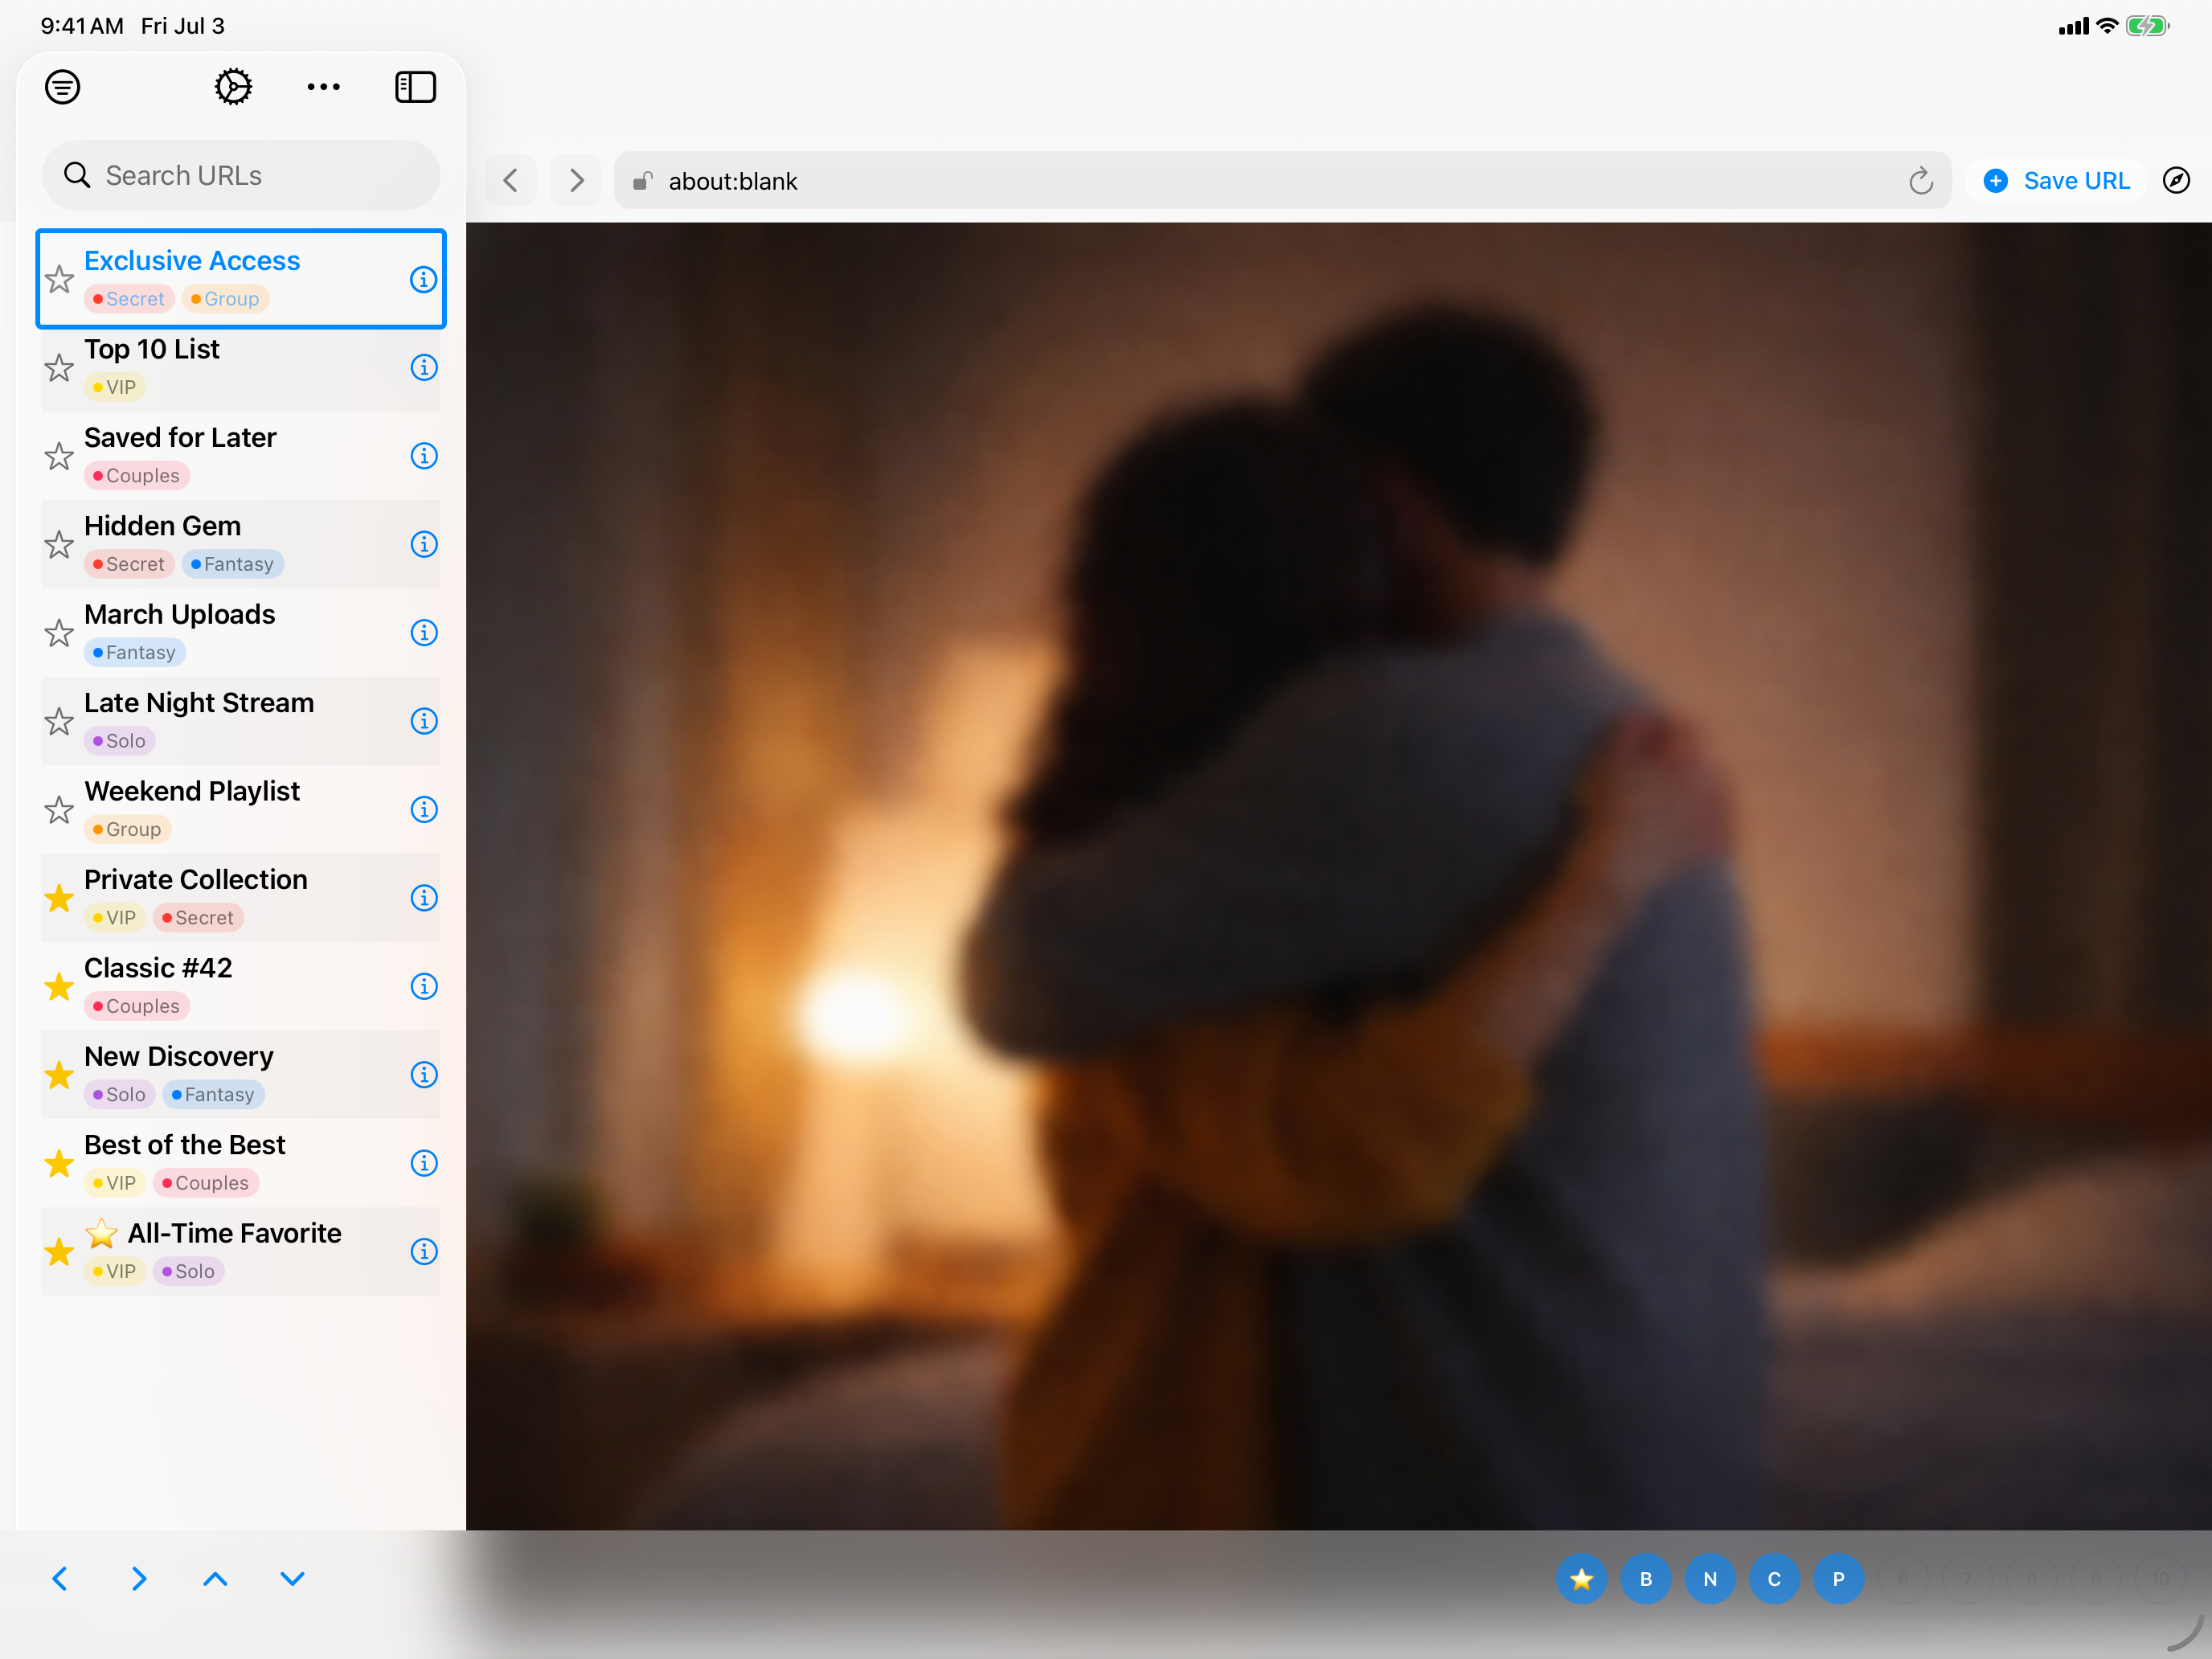Open the March Uploads entry

tap(241, 633)
